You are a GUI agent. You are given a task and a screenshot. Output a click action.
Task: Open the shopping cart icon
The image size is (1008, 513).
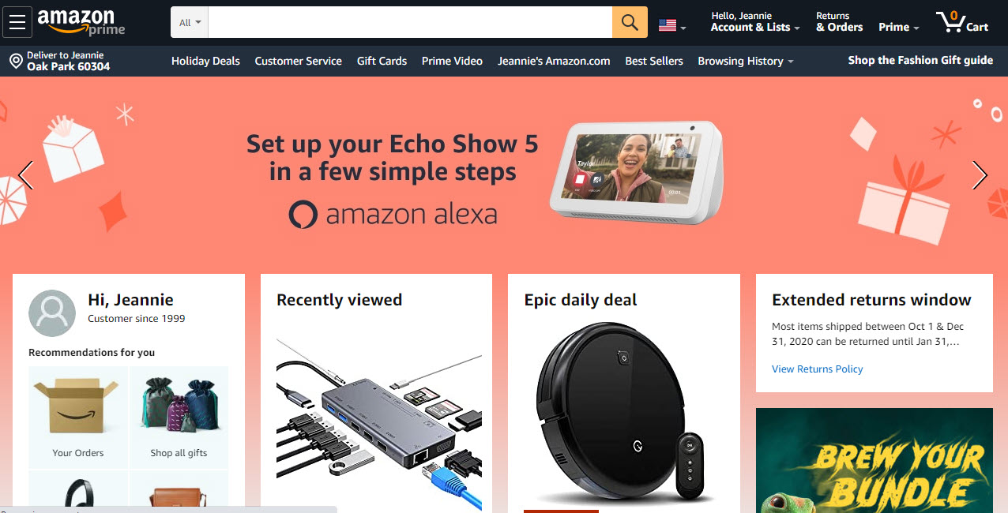click(962, 22)
